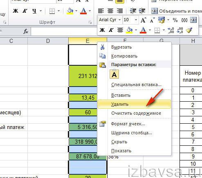Toggle underline in ribbon font group
The width and height of the screenshot is (202, 178).
(x=34, y=11)
